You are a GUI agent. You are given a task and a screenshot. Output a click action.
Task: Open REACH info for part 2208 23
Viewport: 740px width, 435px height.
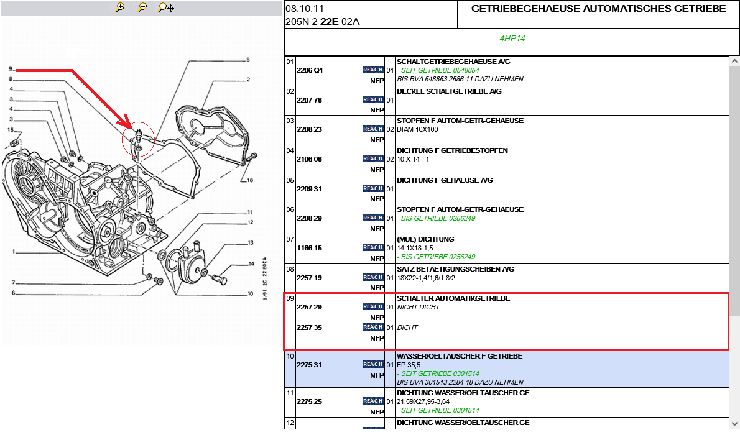372,129
